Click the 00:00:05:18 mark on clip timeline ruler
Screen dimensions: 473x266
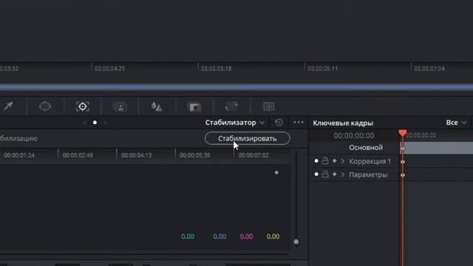pos(217,69)
